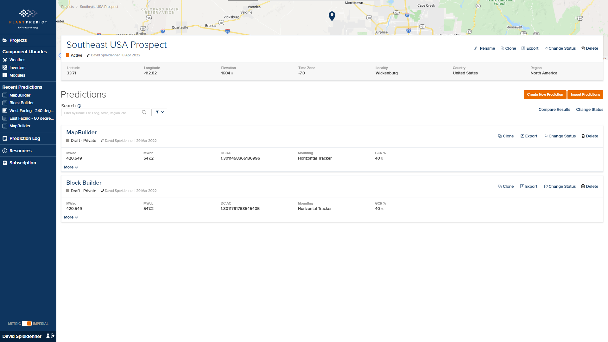Click the Wickenburg locality value
608x342 pixels.
386,73
